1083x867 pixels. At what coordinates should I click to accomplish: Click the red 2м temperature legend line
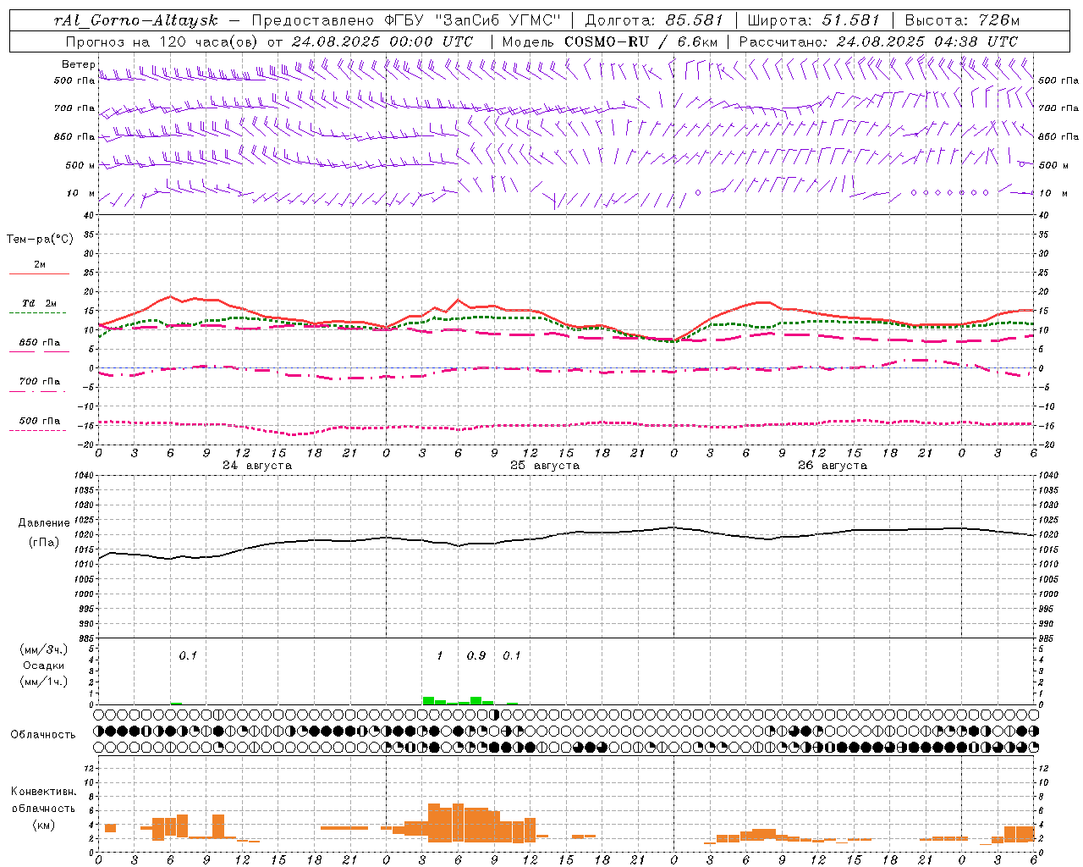(39, 274)
